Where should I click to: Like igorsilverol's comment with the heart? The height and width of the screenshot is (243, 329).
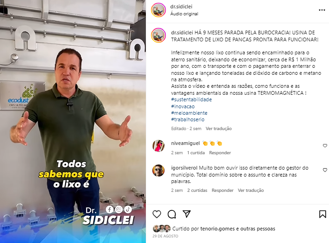[x=325, y=170]
